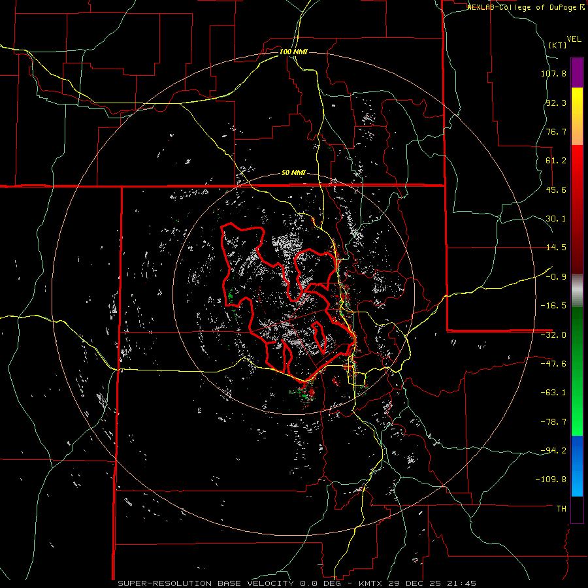Click the '50 NMI' range ring label
The width and height of the screenshot is (588, 588).
tap(293, 173)
